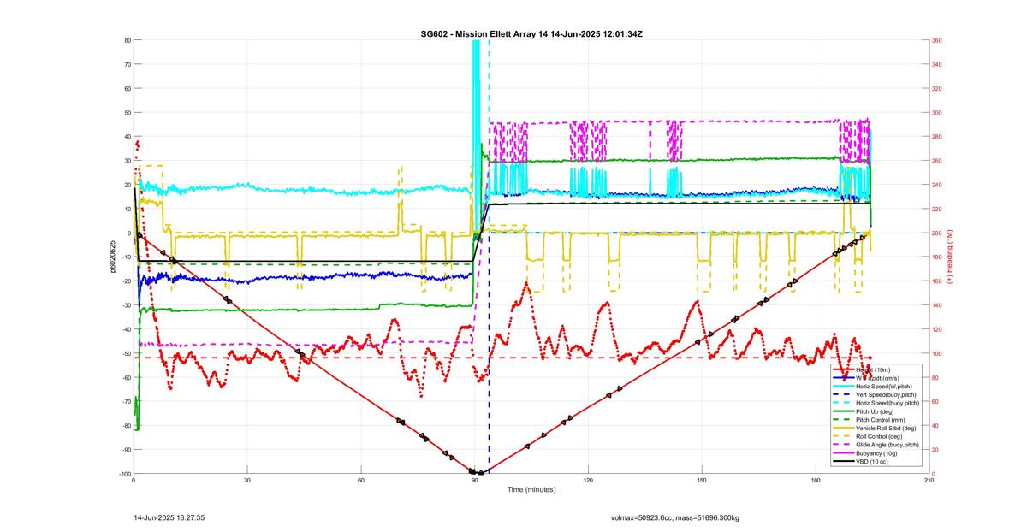
Task: Click x-axis tick label '90'
Action: (475, 481)
